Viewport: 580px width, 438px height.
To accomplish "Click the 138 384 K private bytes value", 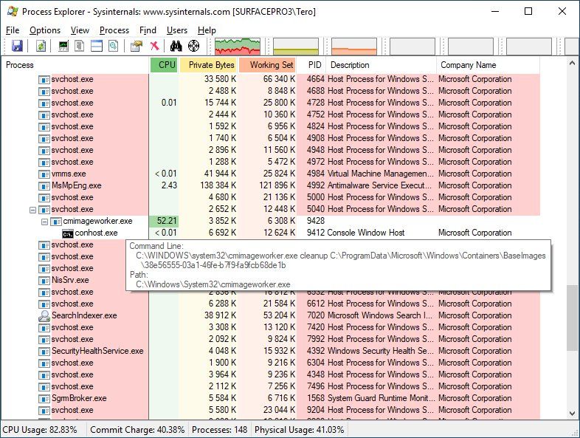I will click(218, 185).
